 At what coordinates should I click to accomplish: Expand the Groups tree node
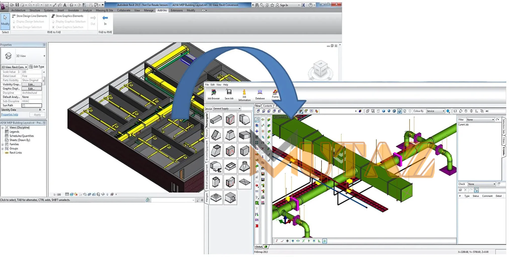click(x=3, y=149)
